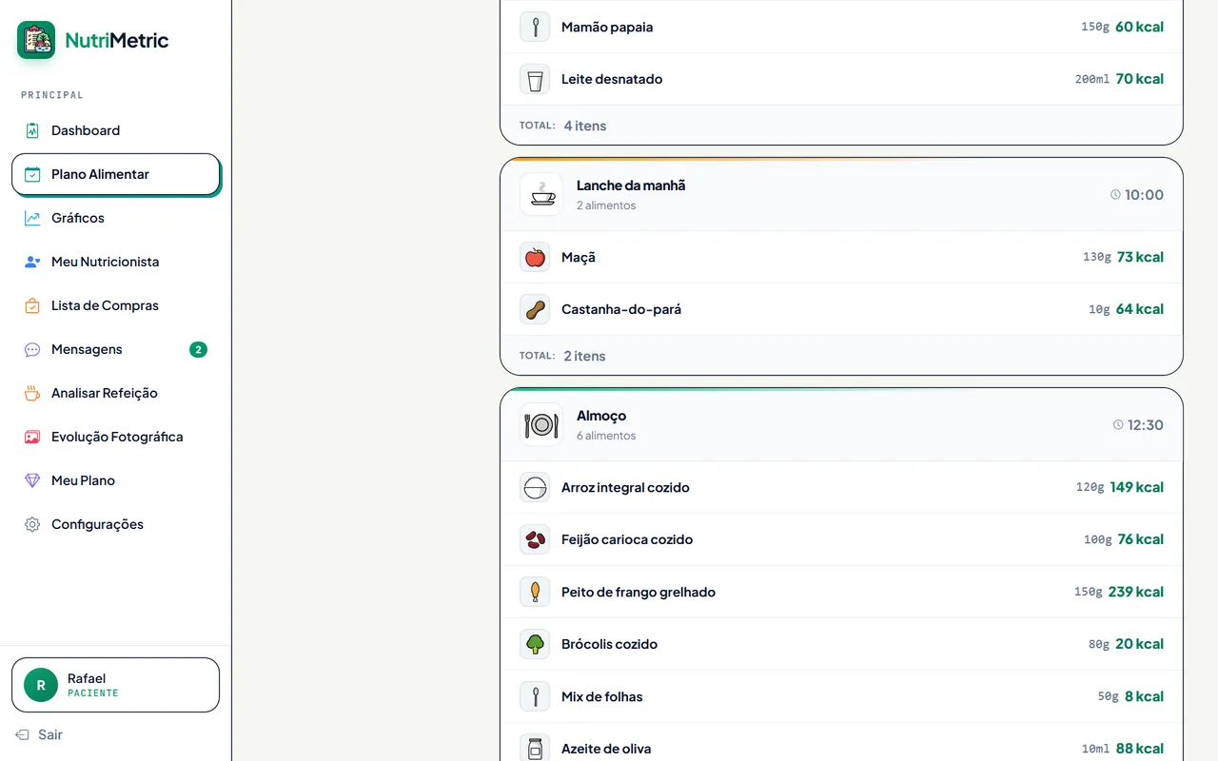Viewport: 1218px width, 761px height.
Task: Click the spoon icon beside Mamão papaia
Action: tap(535, 27)
